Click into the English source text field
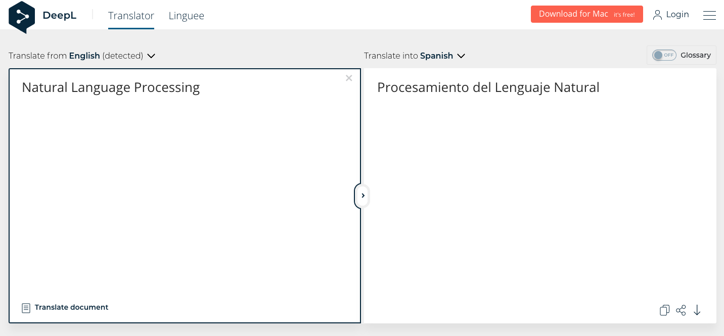The image size is (724, 336). [185, 196]
